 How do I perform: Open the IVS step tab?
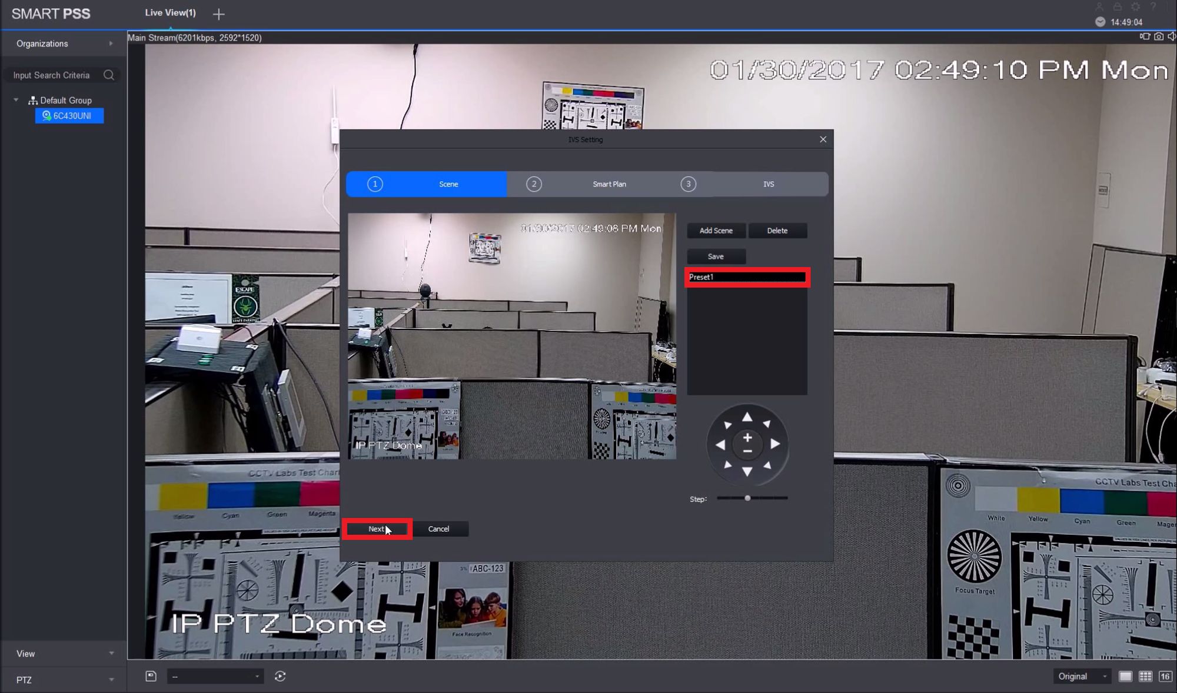[x=768, y=184]
